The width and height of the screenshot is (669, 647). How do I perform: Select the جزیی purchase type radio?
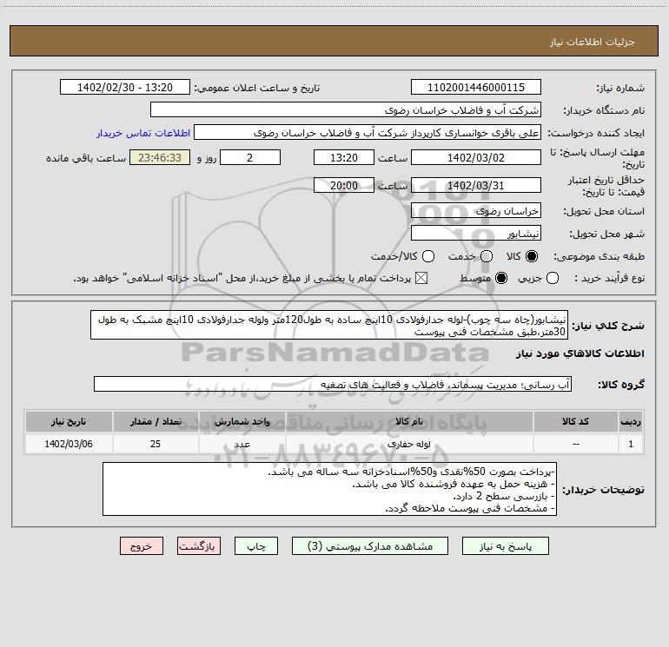[x=553, y=278]
